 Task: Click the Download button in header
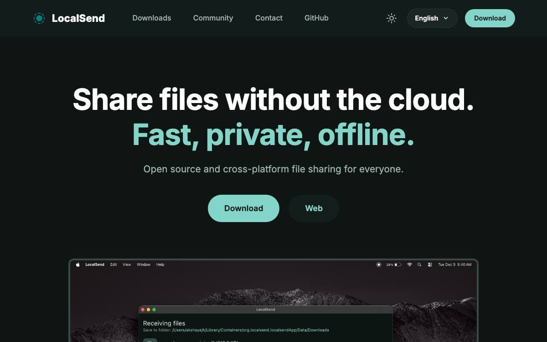pyautogui.click(x=490, y=18)
